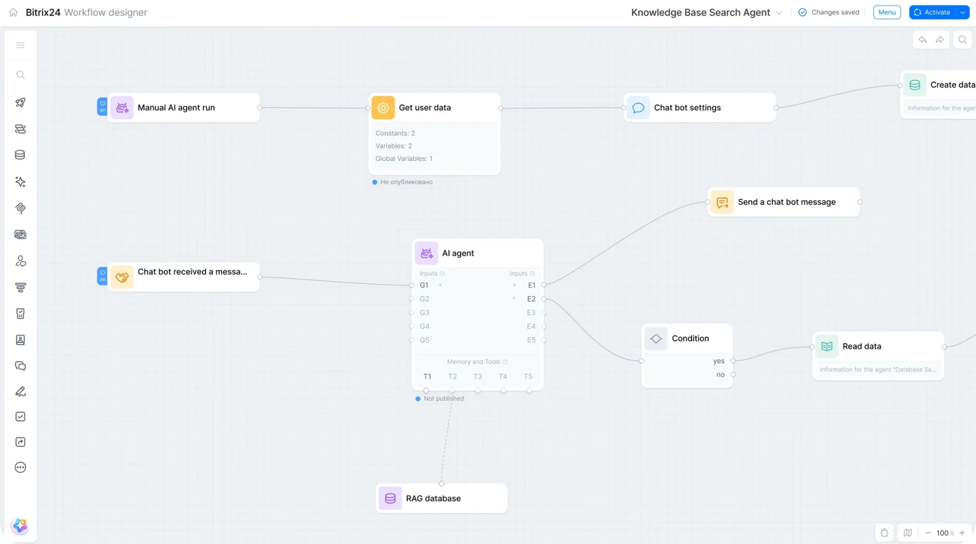The height and width of the screenshot is (544, 976).
Task: Click the rocket icon in left sidebar
Action: [x=20, y=103]
